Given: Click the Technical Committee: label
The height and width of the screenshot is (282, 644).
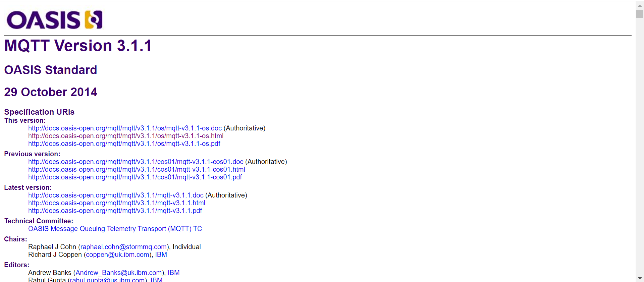Looking at the screenshot, I should (39, 221).
